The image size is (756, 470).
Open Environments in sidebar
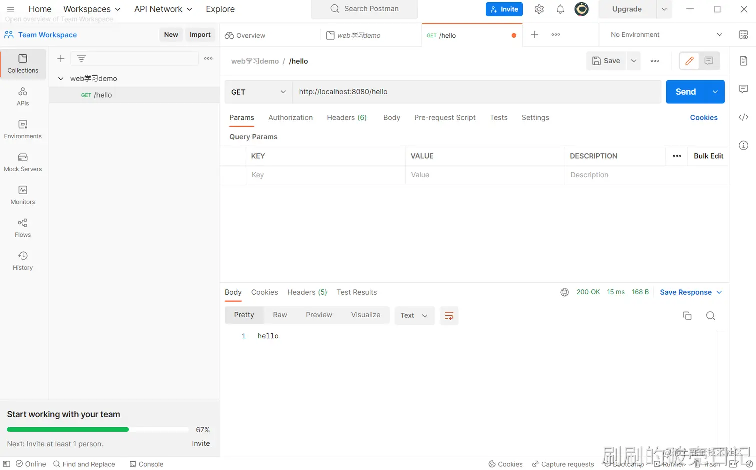click(23, 130)
